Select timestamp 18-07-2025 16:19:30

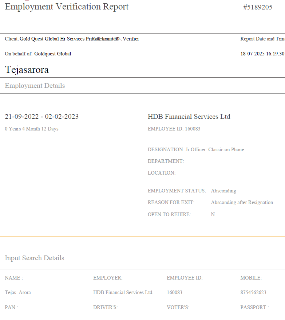click(262, 54)
